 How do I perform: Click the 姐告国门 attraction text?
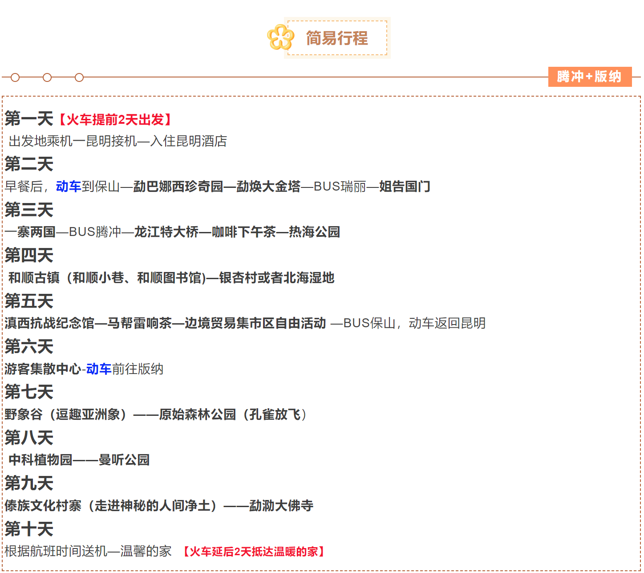click(405, 187)
